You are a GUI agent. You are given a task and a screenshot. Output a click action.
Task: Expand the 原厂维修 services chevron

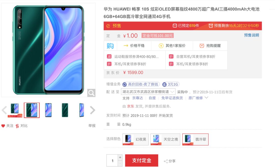(x=207, y=98)
